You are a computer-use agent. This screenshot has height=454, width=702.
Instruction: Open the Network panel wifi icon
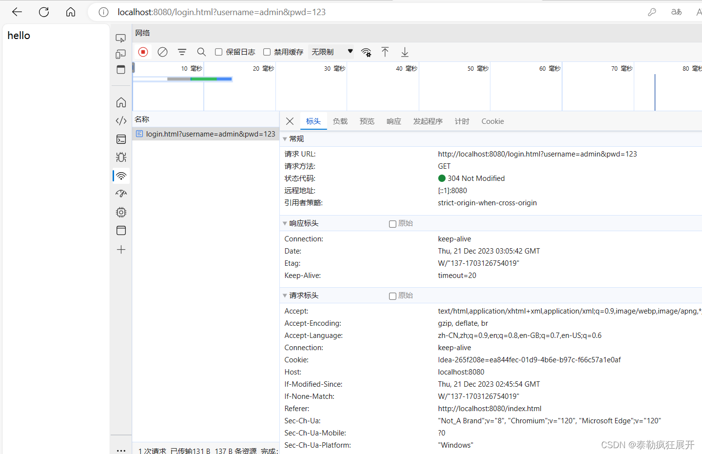point(121,176)
